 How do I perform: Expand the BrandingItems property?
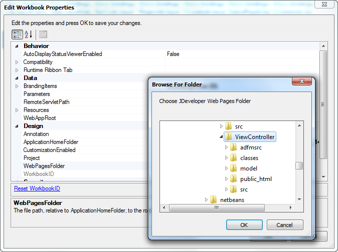17,86
